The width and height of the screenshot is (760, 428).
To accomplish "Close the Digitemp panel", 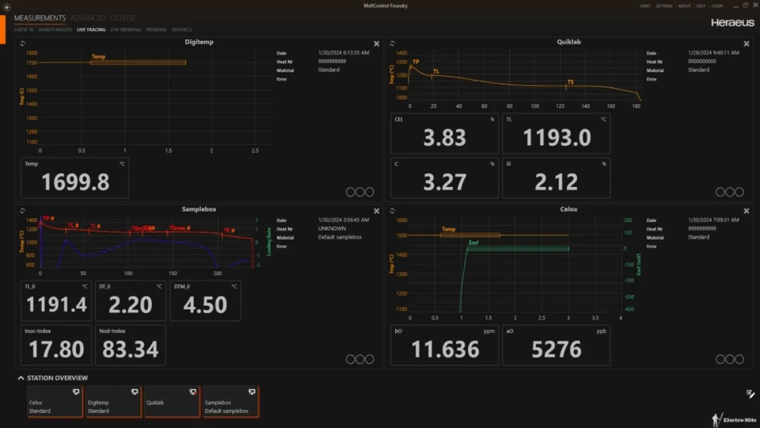I will [x=377, y=44].
